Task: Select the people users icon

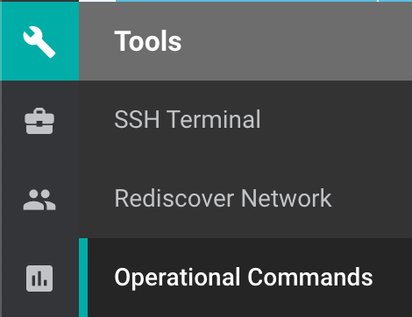Action: pyautogui.click(x=39, y=200)
